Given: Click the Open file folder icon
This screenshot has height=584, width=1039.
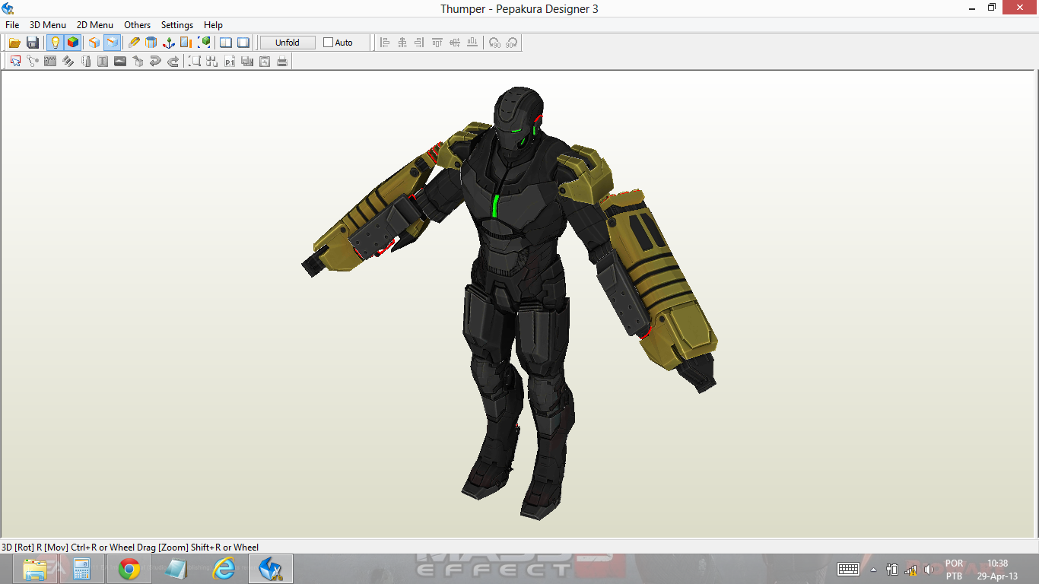Looking at the screenshot, I should pos(14,43).
